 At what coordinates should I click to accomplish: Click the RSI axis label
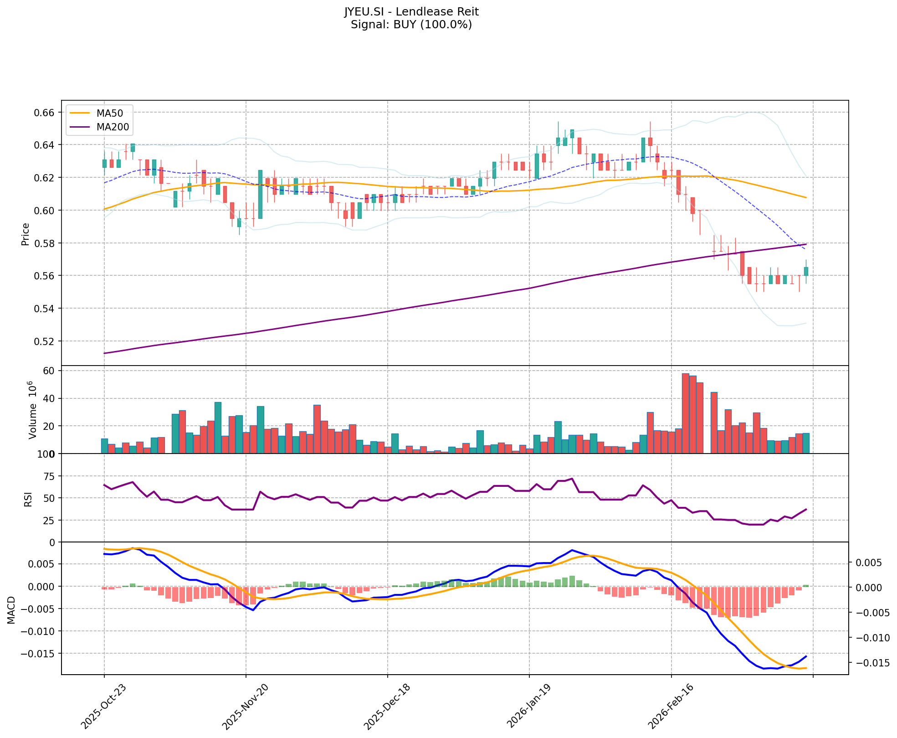click(28, 499)
